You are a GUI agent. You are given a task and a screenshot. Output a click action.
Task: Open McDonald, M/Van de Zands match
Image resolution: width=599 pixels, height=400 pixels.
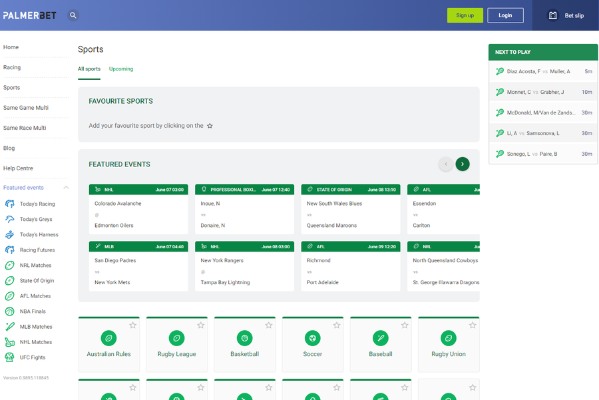click(x=543, y=112)
